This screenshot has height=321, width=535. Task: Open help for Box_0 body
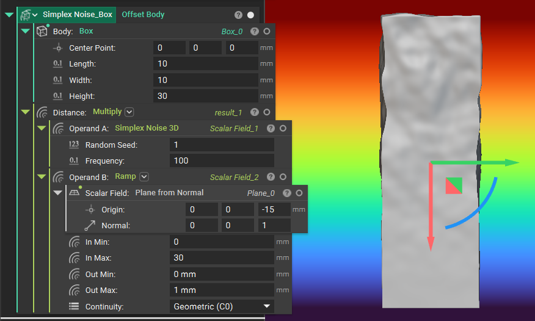[255, 31]
